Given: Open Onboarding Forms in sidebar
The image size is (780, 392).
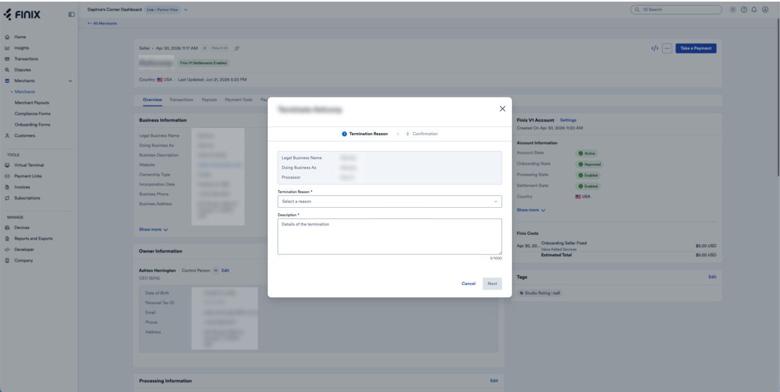Looking at the screenshot, I should (32, 125).
